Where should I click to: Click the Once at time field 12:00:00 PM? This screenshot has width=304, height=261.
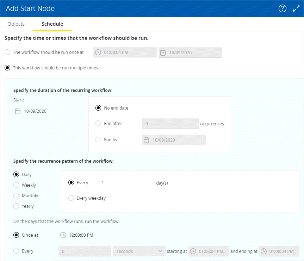tap(90, 235)
